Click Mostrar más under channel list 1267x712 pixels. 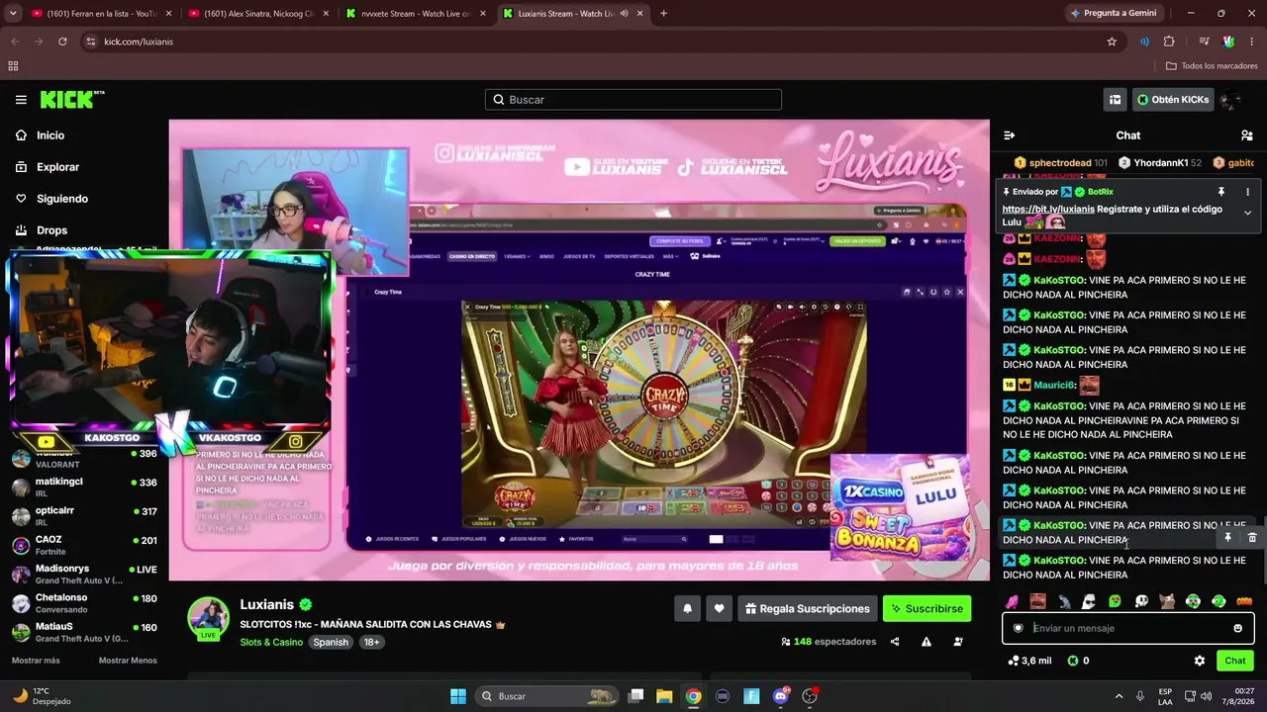point(36,661)
